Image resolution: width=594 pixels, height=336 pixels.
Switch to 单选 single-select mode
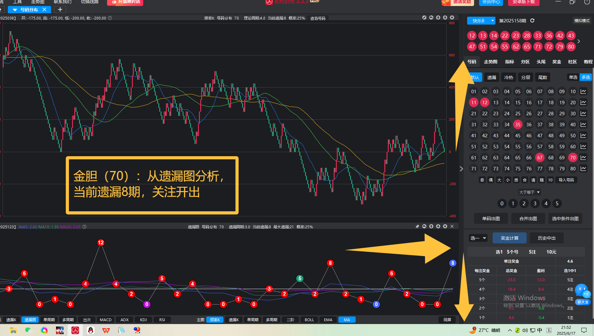573,77
